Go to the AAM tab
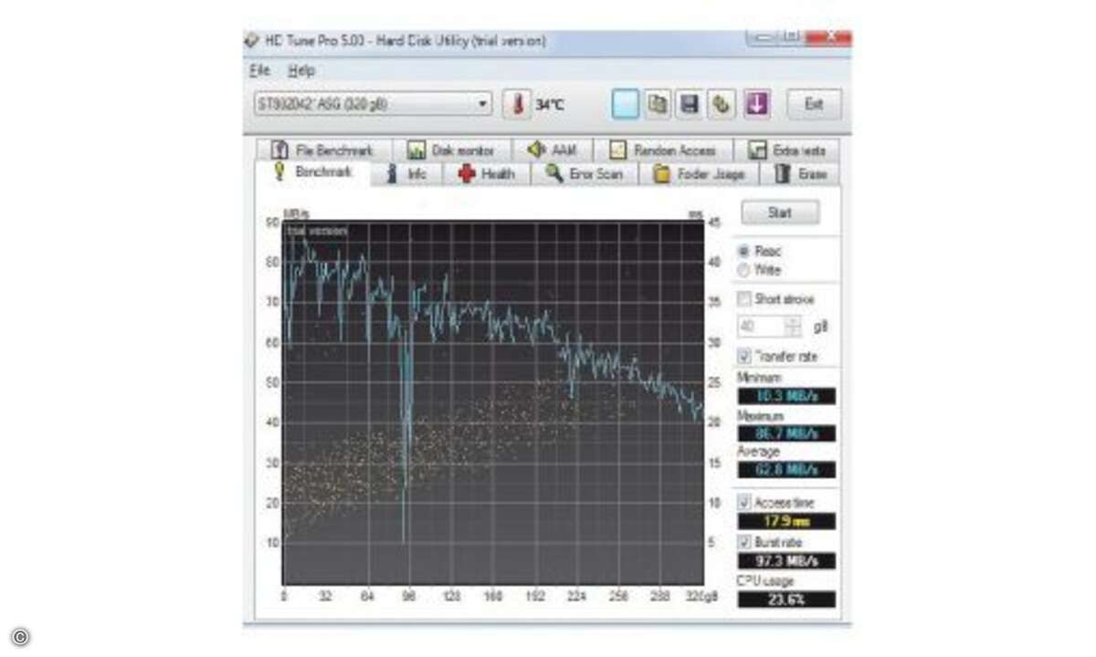 point(552,151)
